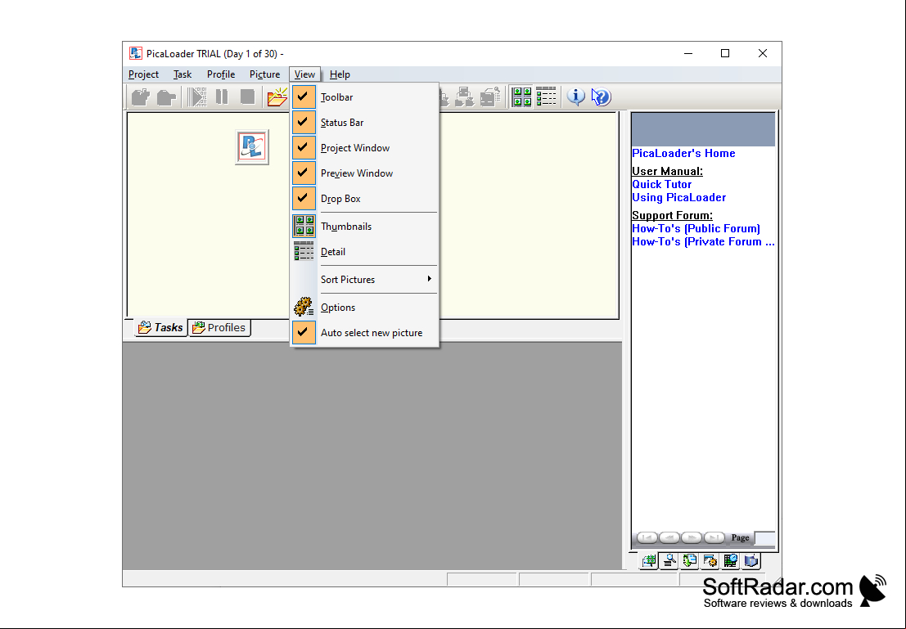Open the Using PicaLoader link

click(679, 198)
